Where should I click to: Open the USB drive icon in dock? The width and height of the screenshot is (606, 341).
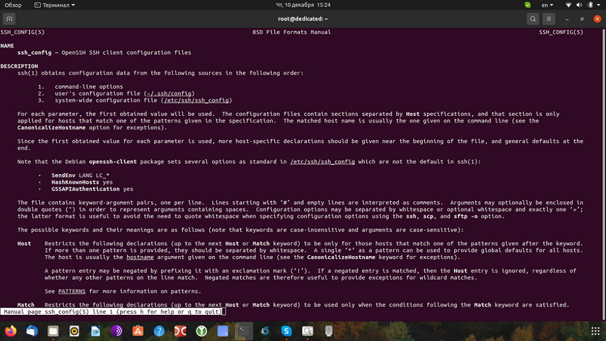click(328, 331)
